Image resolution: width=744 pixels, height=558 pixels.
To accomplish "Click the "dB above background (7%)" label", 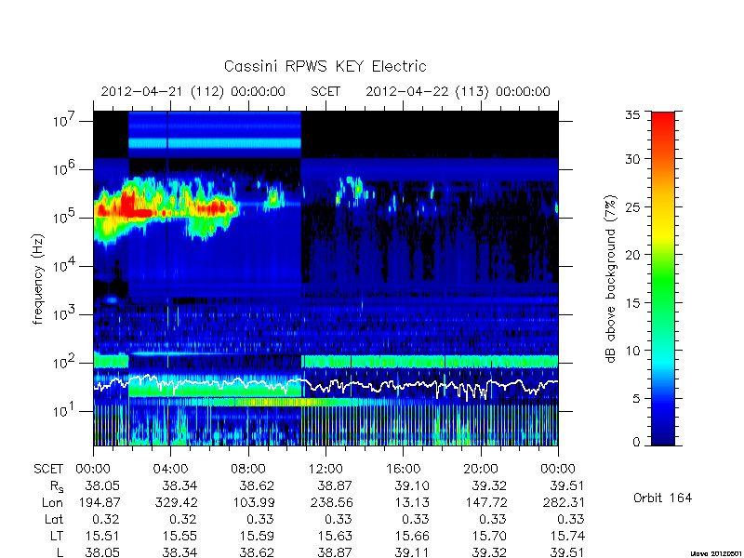I will [x=612, y=279].
